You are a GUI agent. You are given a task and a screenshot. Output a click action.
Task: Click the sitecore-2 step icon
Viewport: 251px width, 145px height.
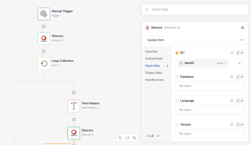74,133
